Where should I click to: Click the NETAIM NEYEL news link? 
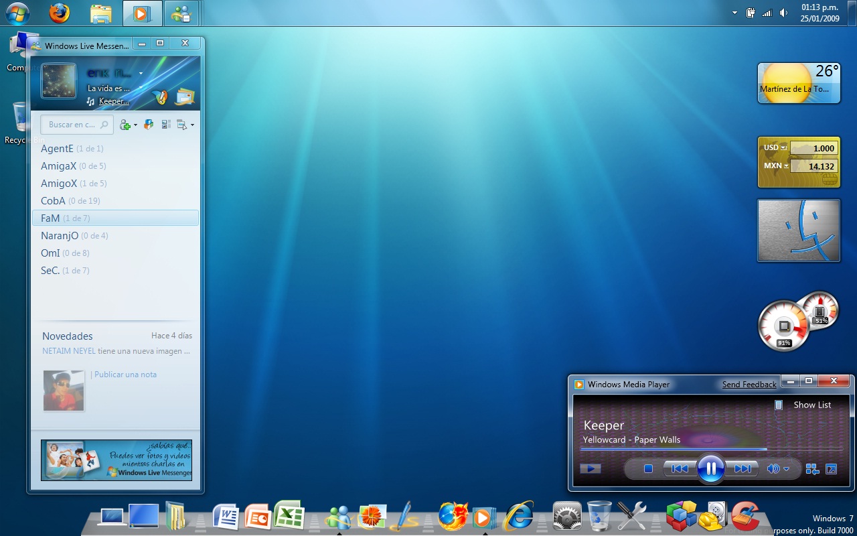[x=69, y=351]
